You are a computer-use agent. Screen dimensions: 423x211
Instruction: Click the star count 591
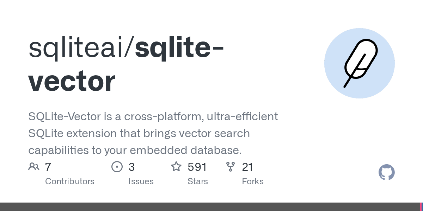pyautogui.click(x=197, y=167)
